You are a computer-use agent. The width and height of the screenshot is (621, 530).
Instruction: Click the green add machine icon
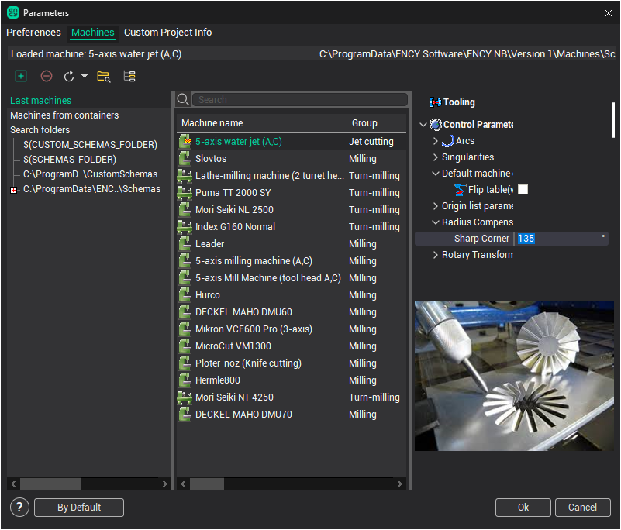pos(21,76)
